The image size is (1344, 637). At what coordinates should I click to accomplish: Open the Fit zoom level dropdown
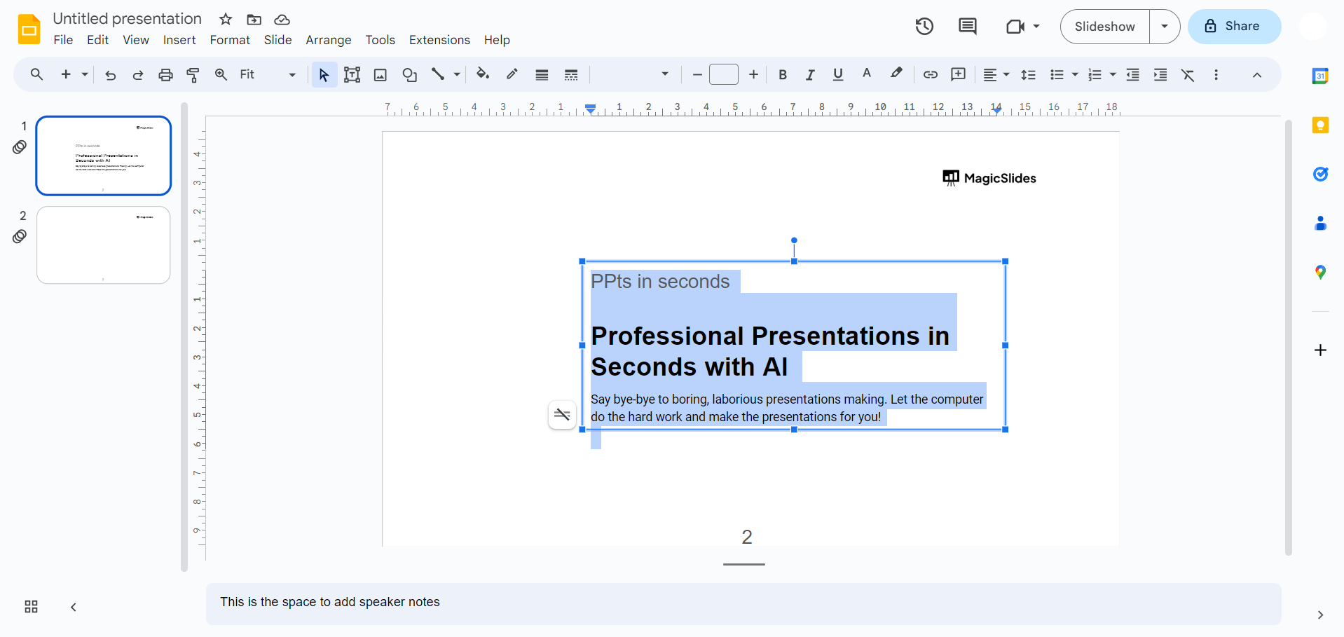tap(268, 75)
